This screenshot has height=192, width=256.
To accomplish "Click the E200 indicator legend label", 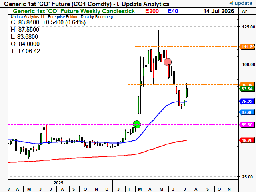I will point(152,11).
